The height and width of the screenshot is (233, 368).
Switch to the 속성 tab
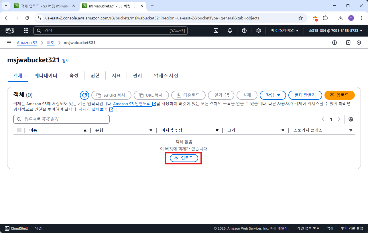tap(74, 75)
